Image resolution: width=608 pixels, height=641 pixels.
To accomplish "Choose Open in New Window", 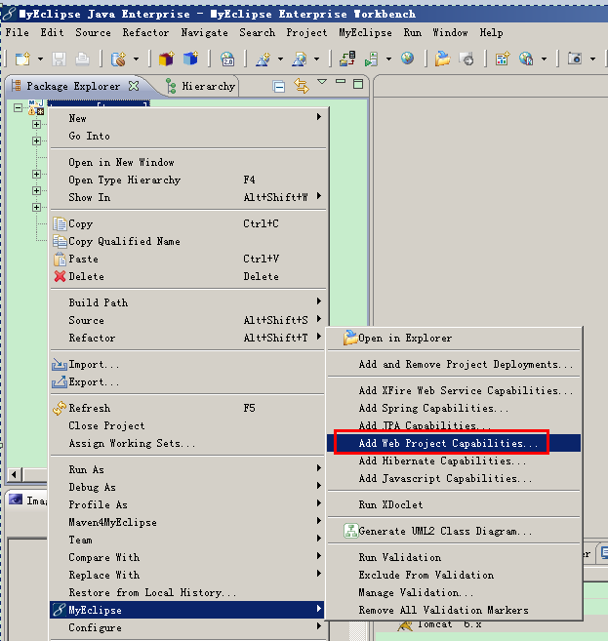I will point(188,162).
